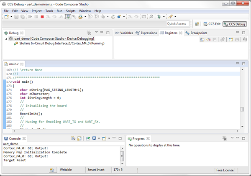251x176 pixels.
Task: Click the magnifier search icon in toolbar
Action: [151, 17]
